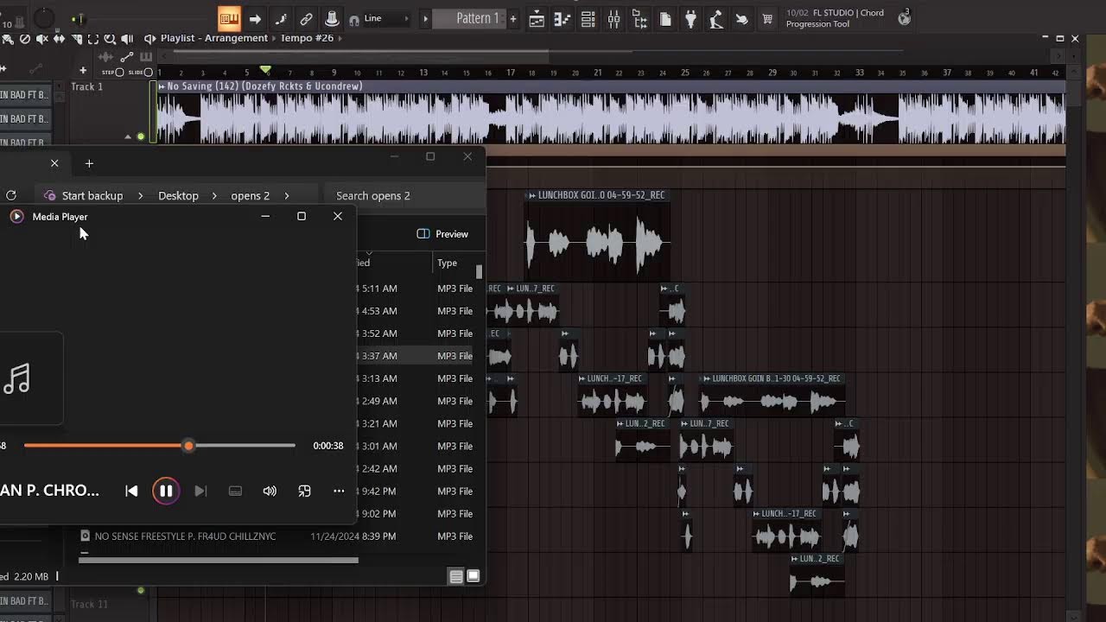
Task: Click plus button above Track 1
Action: tap(83, 71)
